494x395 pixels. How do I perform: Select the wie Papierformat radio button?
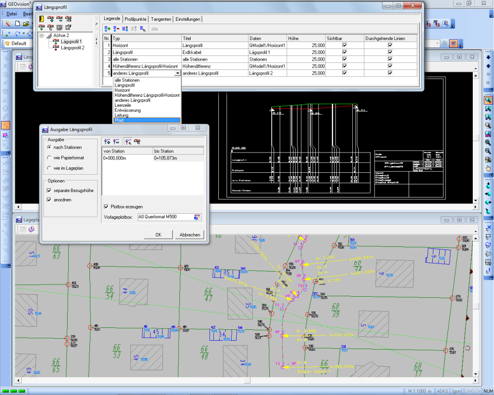pos(49,158)
